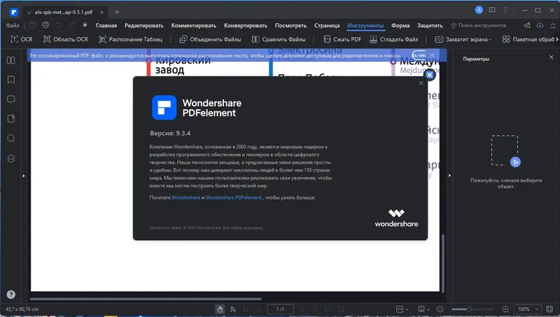Choose the select arrow tool in bottom bar
The width and height of the screenshot is (560, 317).
pos(233,309)
